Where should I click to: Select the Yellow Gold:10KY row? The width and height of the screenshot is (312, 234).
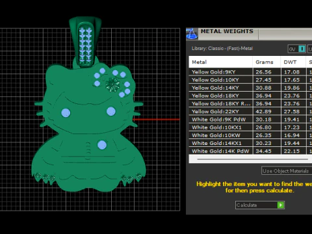tap(250, 80)
